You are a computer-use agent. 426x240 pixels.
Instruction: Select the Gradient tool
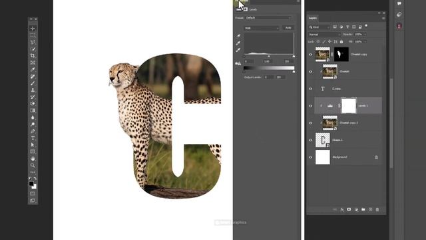pyautogui.click(x=33, y=111)
